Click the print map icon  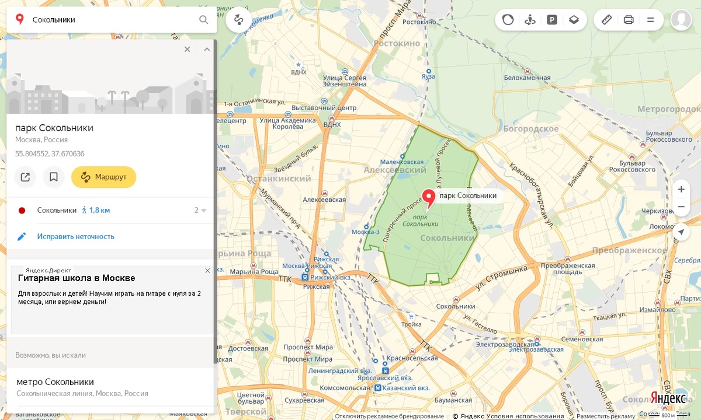pyautogui.click(x=629, y=20)
